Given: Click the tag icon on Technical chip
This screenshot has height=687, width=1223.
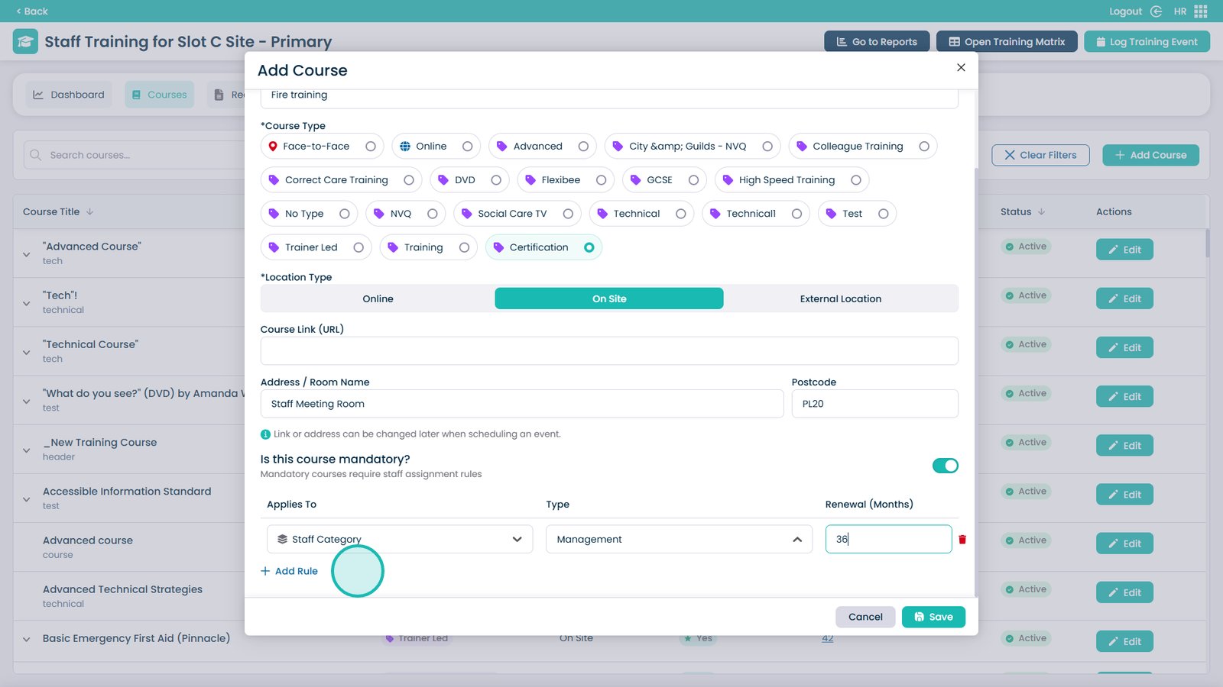Looking at the screenshot, I should click(602, 214).
